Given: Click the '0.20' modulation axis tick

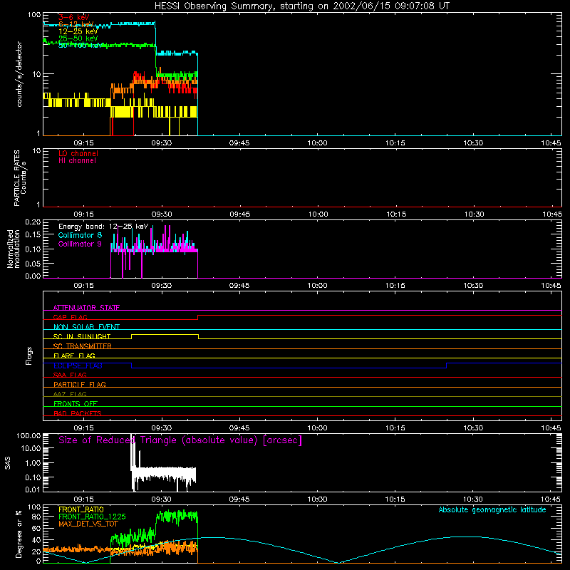Looking at the screenshot, I should tap(33, 222).
